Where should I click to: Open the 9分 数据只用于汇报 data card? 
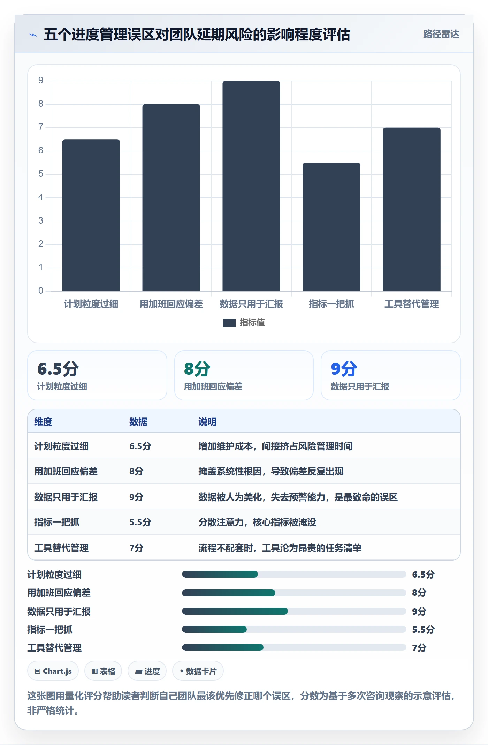point(391,375)
